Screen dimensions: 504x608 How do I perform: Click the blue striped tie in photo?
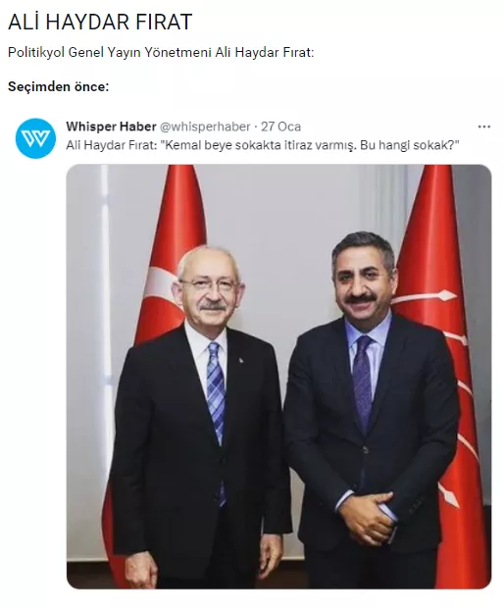[x=216, y=405]
